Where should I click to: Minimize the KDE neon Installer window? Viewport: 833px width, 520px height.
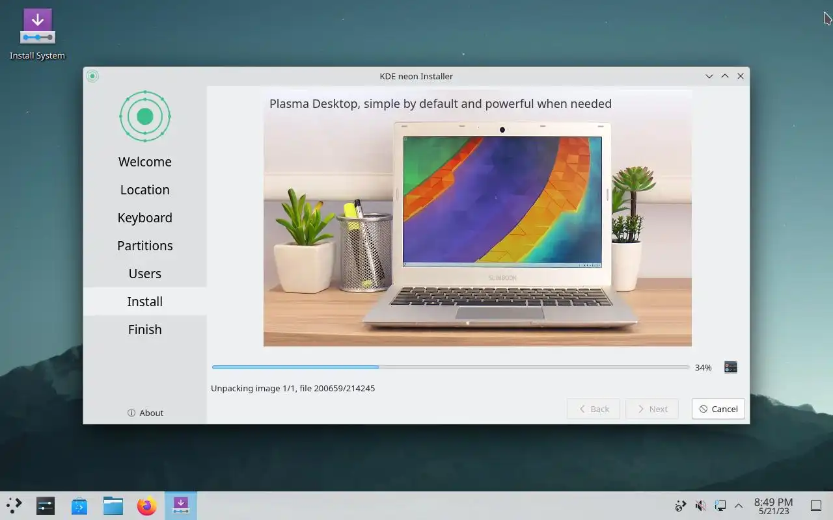(x=709, y=76)
